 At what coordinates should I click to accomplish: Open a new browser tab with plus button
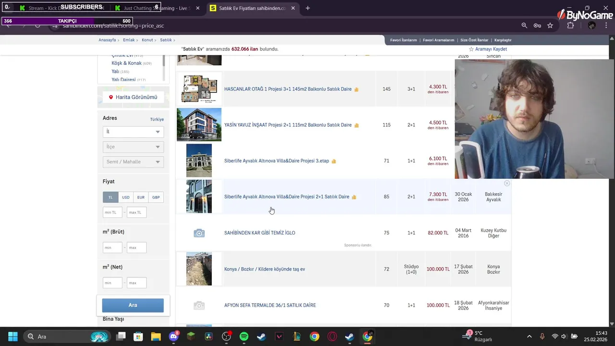308,8
